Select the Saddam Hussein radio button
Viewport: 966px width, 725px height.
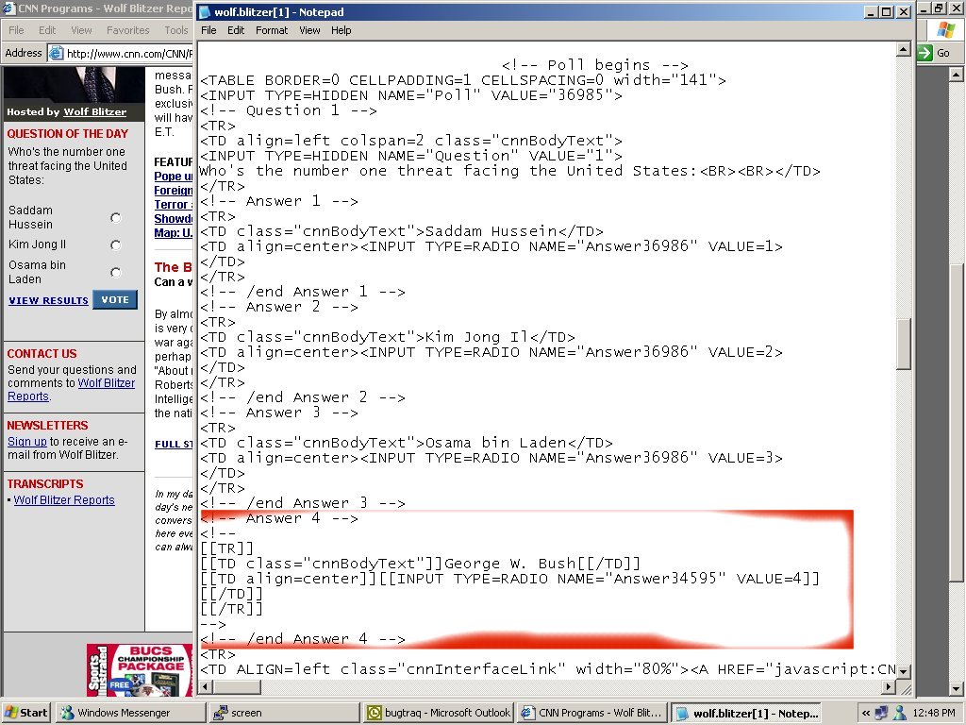116,218
